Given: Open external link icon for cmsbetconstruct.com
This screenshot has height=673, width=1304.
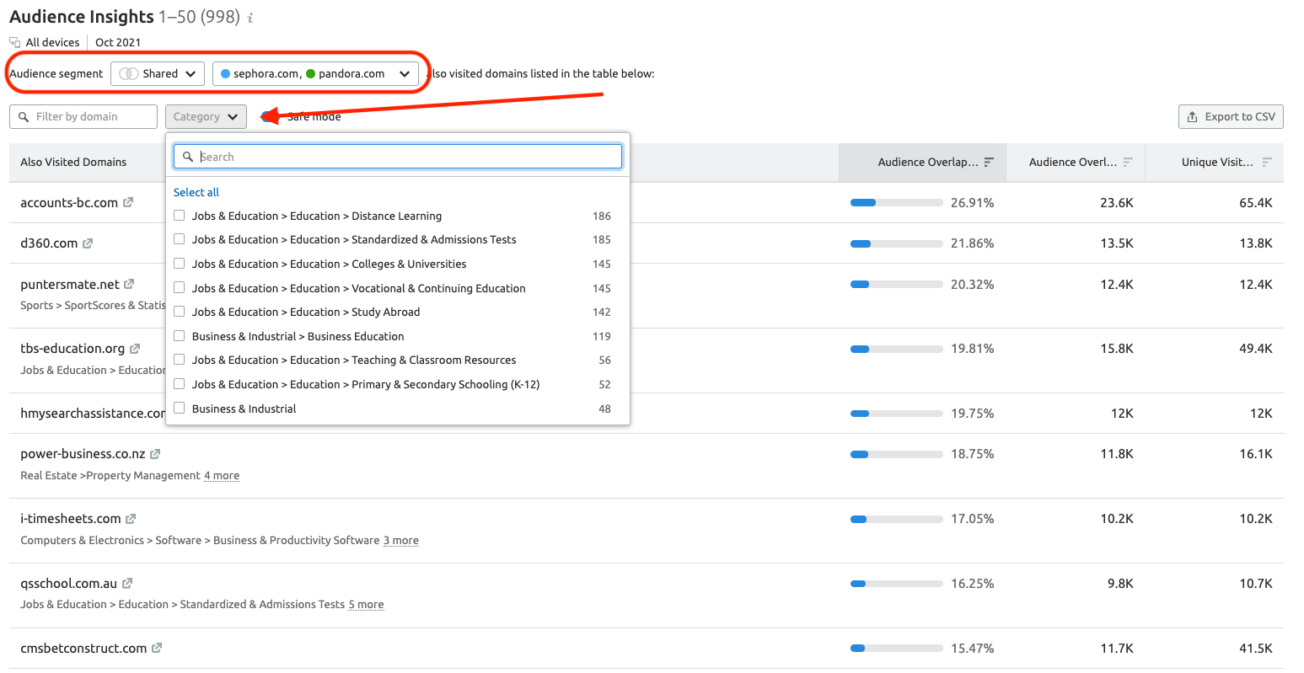Looking at the screenshot, I should (157, 649).
